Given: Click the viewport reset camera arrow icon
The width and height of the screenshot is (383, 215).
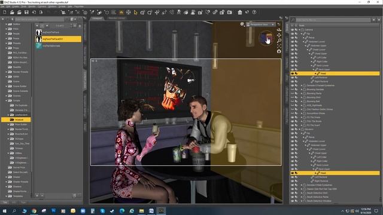Looking at the screenshot, I should 279,51.
